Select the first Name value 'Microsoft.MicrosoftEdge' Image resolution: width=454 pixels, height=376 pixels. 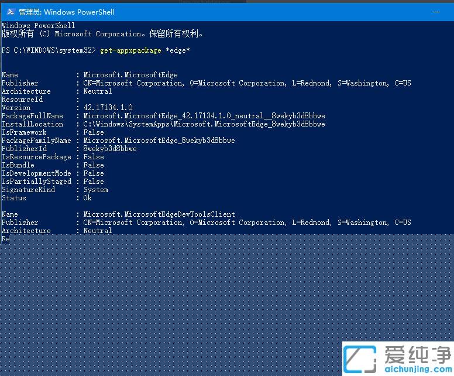130,75
